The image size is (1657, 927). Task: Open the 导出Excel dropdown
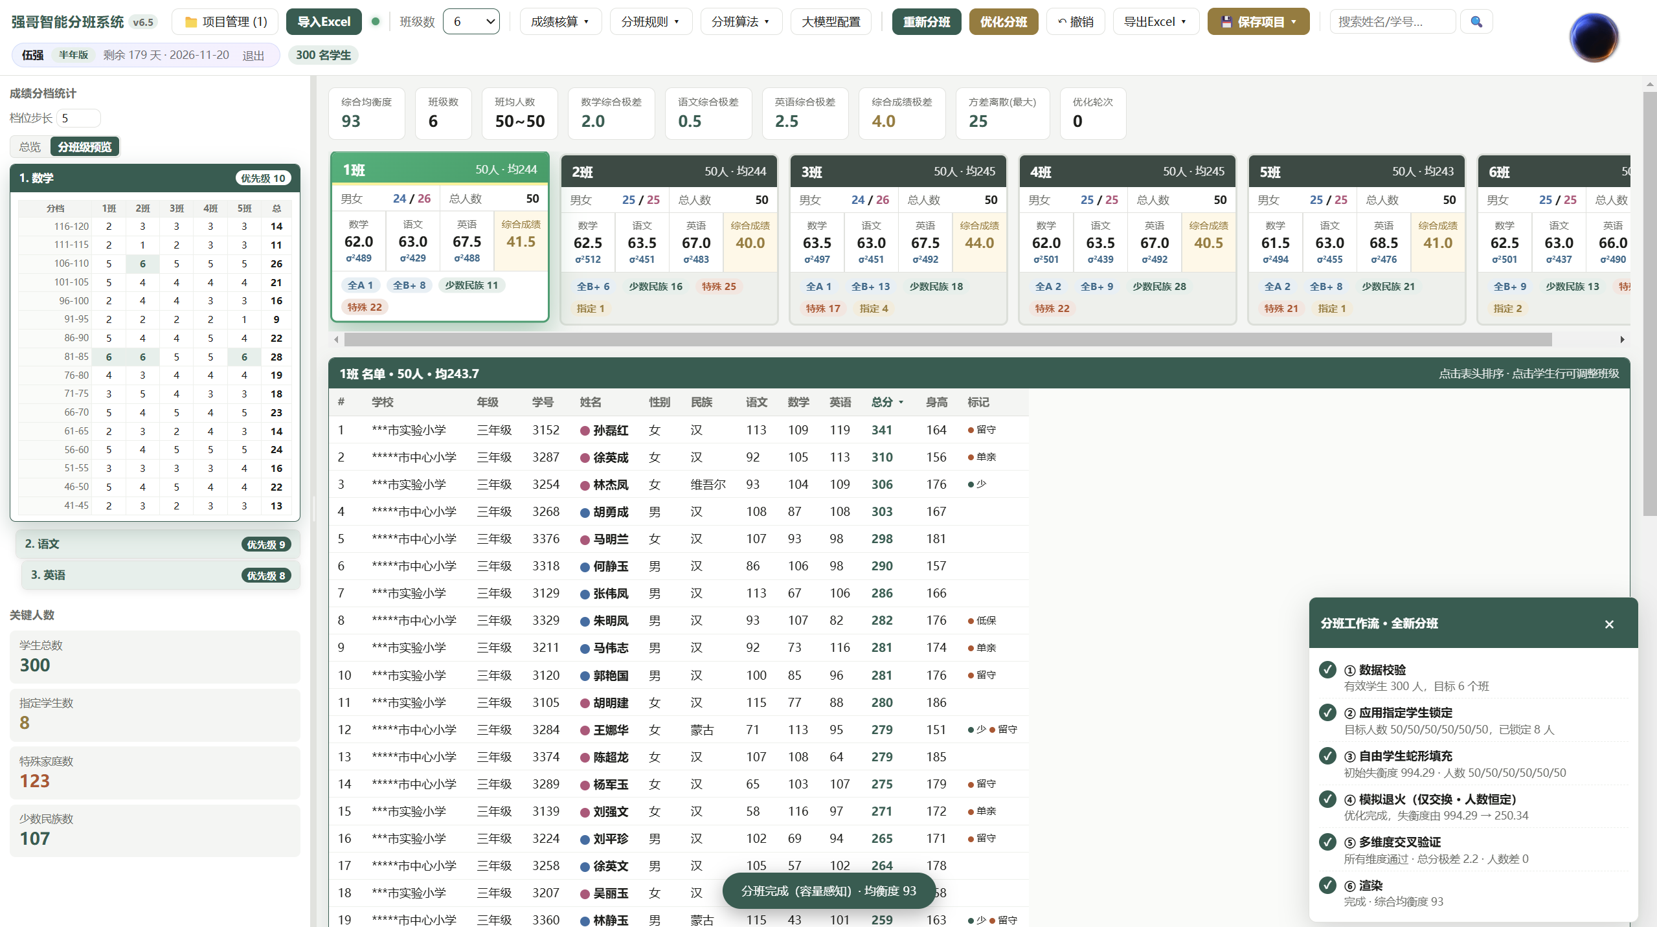(1156, 21)
